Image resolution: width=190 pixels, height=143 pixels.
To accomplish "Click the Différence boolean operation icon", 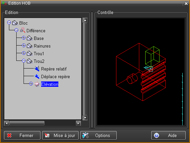I will [23, 30].
